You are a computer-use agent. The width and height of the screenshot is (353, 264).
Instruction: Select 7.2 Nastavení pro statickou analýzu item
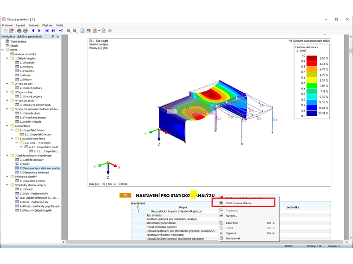40,168
